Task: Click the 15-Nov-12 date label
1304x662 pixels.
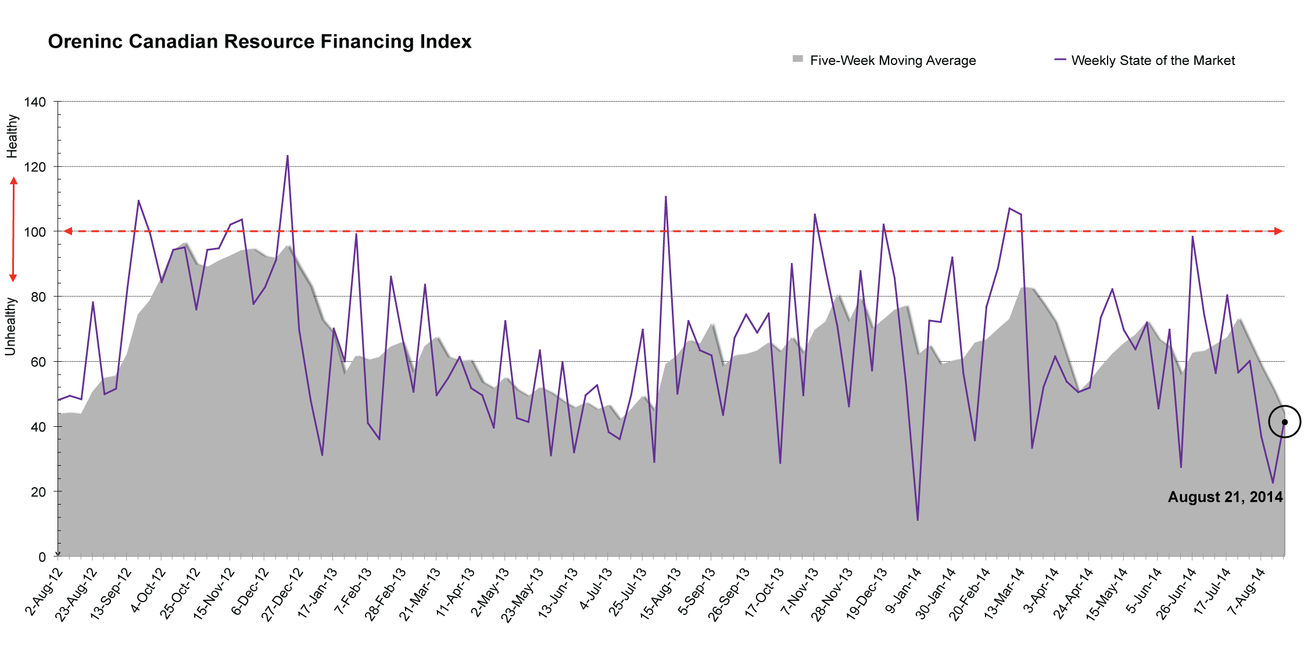Action: click(x=213, y=594)
